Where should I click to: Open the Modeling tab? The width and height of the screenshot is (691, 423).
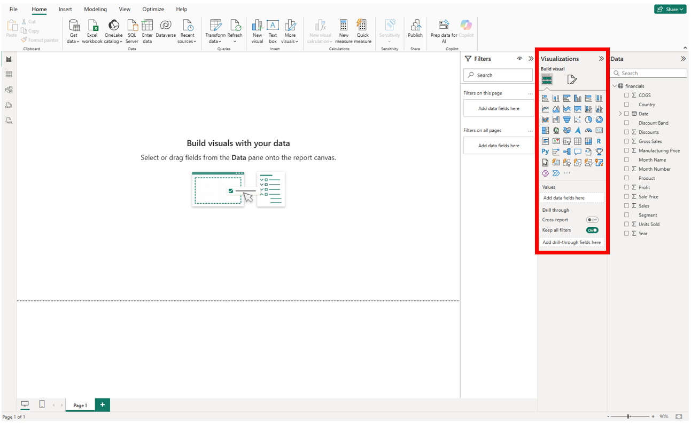tap(95, 9)
